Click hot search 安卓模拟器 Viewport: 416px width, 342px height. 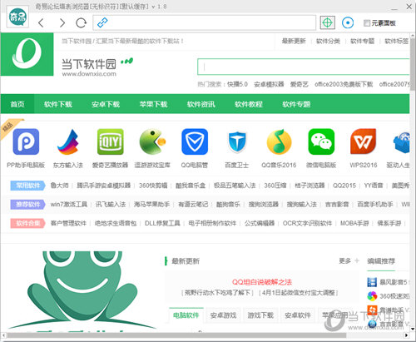point(269,84)
